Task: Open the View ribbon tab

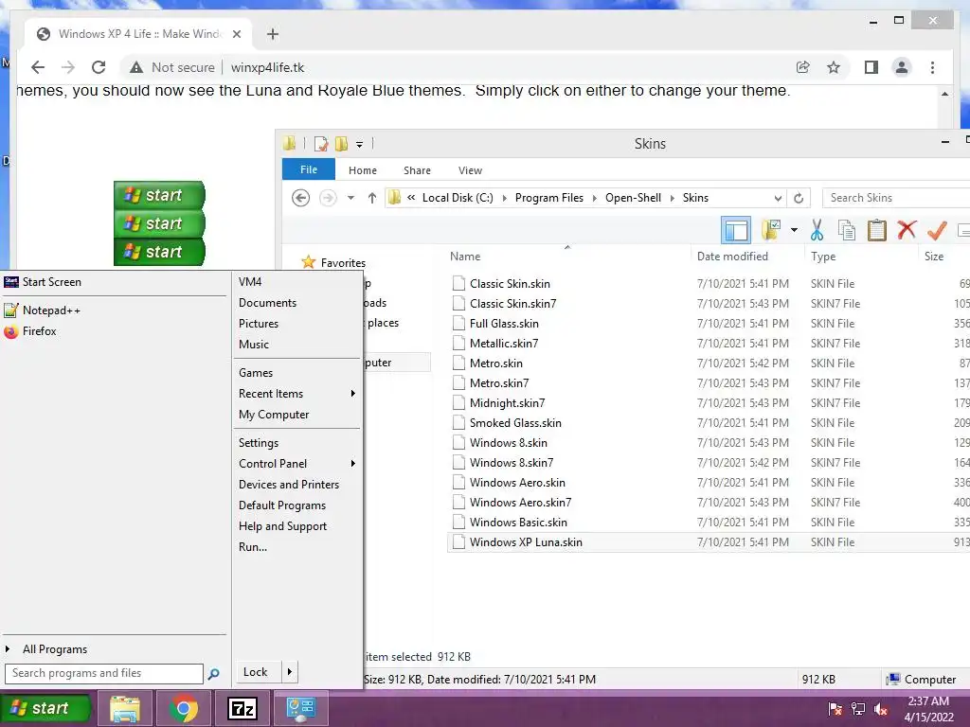Action: (470, 170)
